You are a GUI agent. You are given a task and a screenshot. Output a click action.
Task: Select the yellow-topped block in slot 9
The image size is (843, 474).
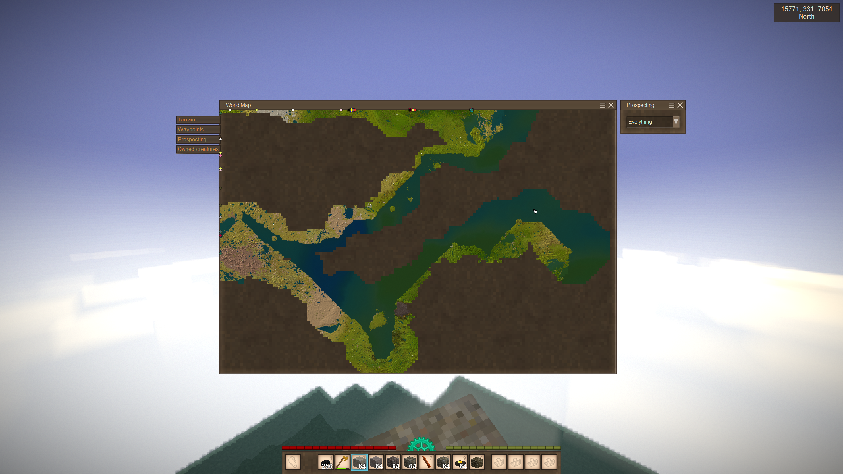click(460, 462)
